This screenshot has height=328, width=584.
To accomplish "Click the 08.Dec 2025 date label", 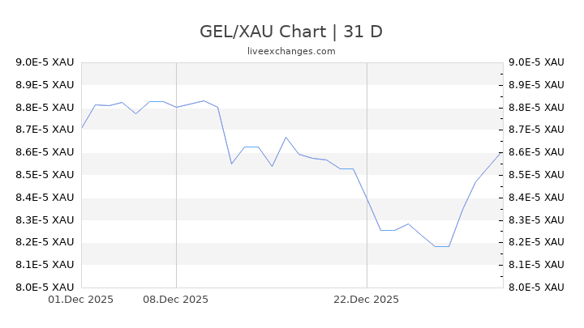I will [x=176, y=299].
